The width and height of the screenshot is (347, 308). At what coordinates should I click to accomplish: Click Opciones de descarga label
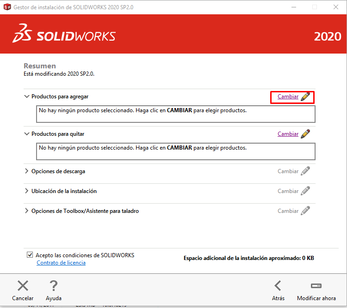pyautogui.click(x=58, y=171)
